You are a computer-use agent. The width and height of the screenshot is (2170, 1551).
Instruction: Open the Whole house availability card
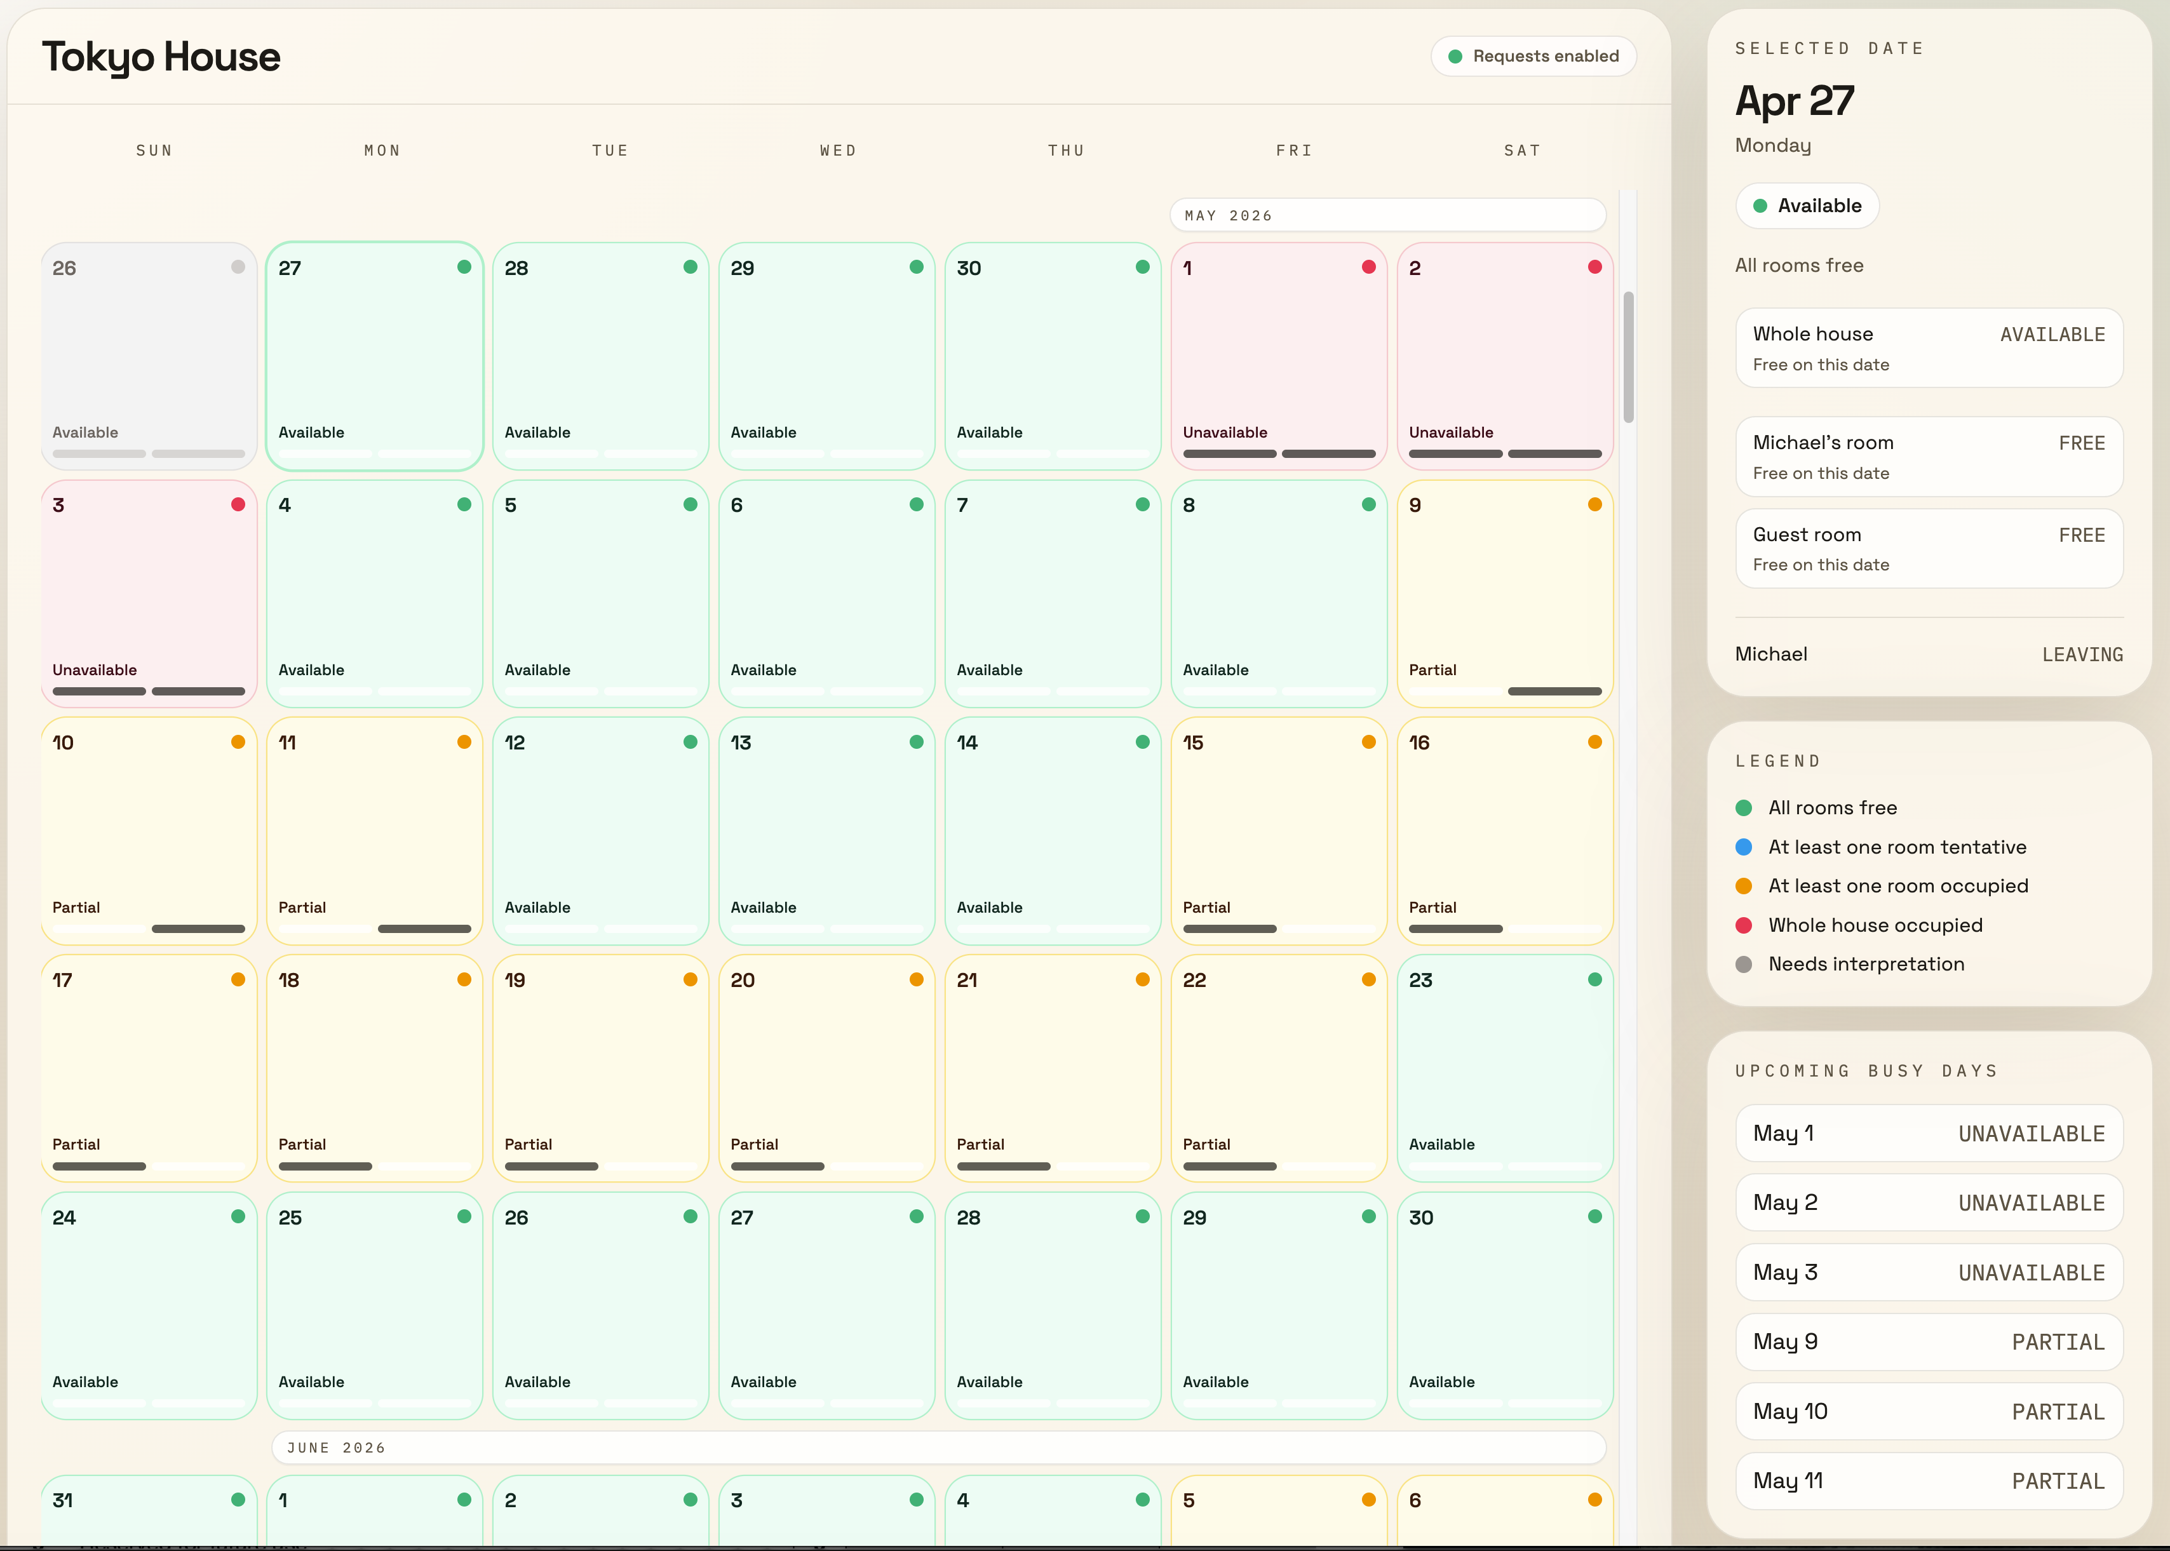click(1929, 347)
